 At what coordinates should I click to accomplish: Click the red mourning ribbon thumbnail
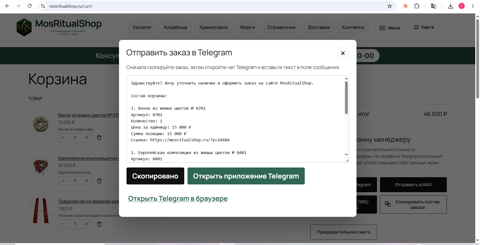(41, 211)
